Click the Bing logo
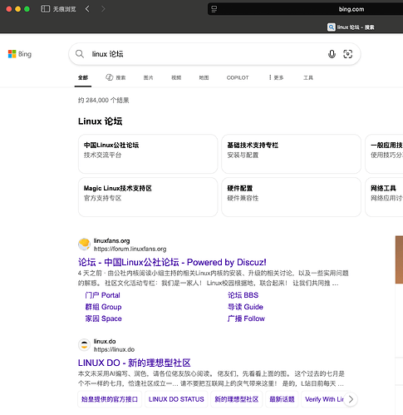 [x=20, y=54]
